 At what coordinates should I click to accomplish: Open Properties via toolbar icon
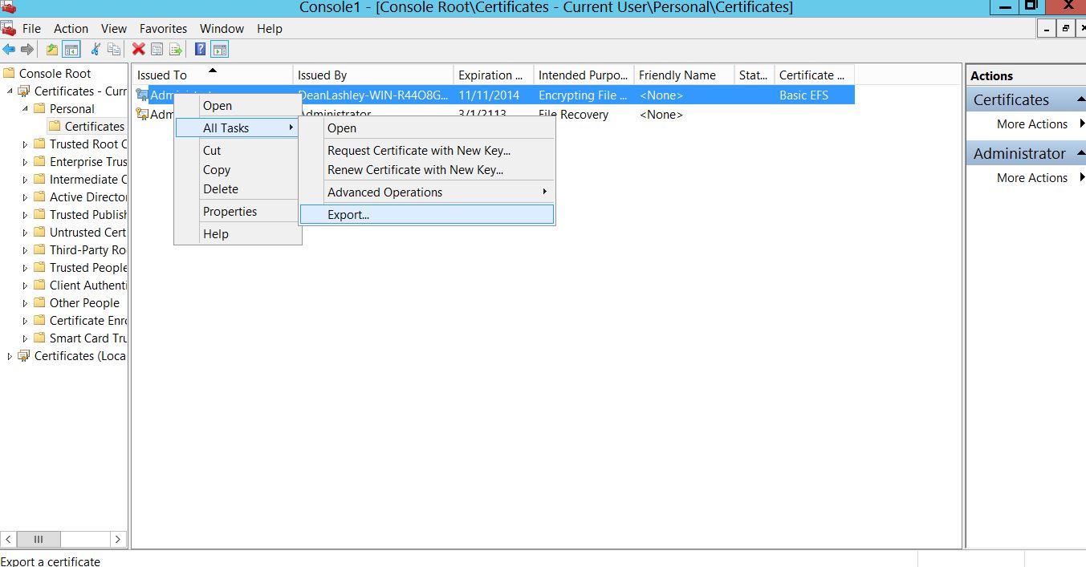[157, 50]
